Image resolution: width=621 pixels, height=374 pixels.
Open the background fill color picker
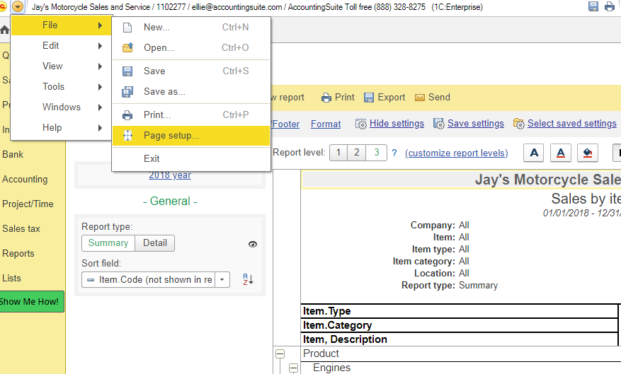coord(588,153)
